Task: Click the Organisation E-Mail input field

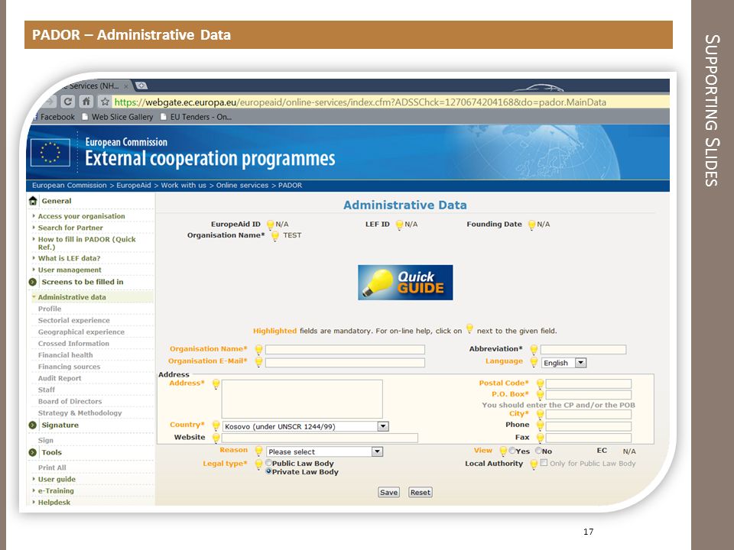Action: click(345, 363)
